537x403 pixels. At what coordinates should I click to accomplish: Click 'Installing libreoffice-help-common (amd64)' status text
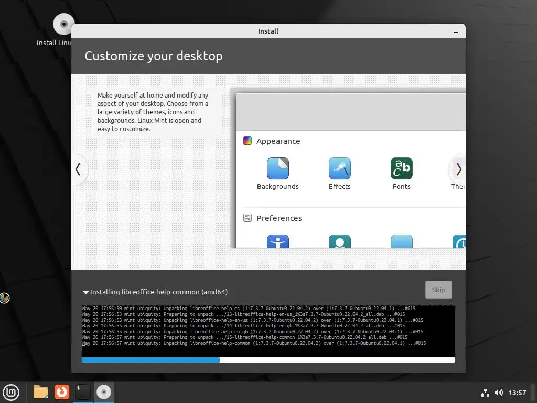[x=159, y=292]
